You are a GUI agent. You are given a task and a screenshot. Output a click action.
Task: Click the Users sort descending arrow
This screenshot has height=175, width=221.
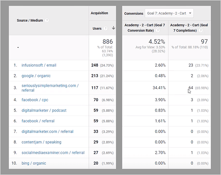pyautogui.click(x=113, y=28)
